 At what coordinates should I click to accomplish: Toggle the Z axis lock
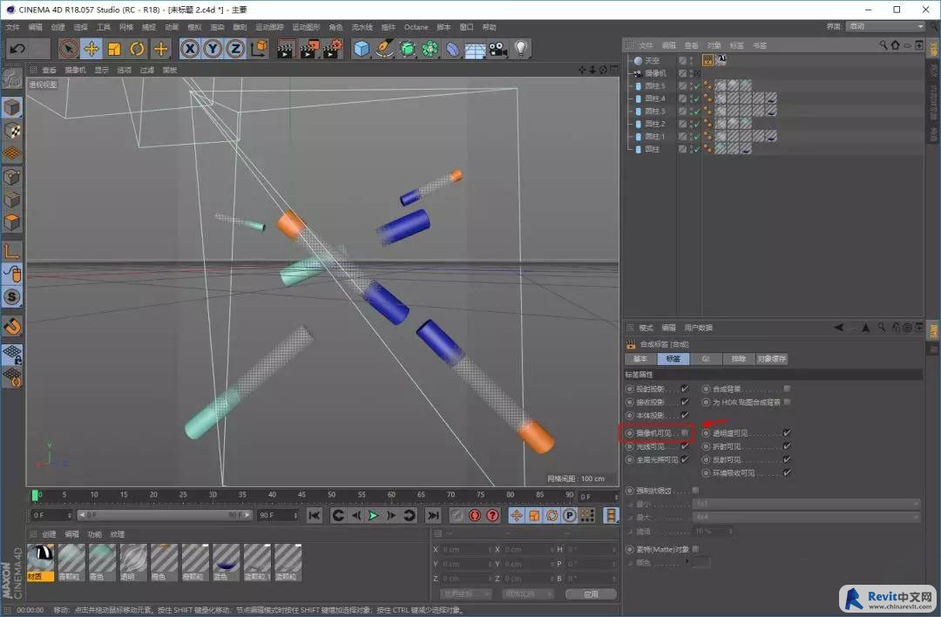coord(235,49)
